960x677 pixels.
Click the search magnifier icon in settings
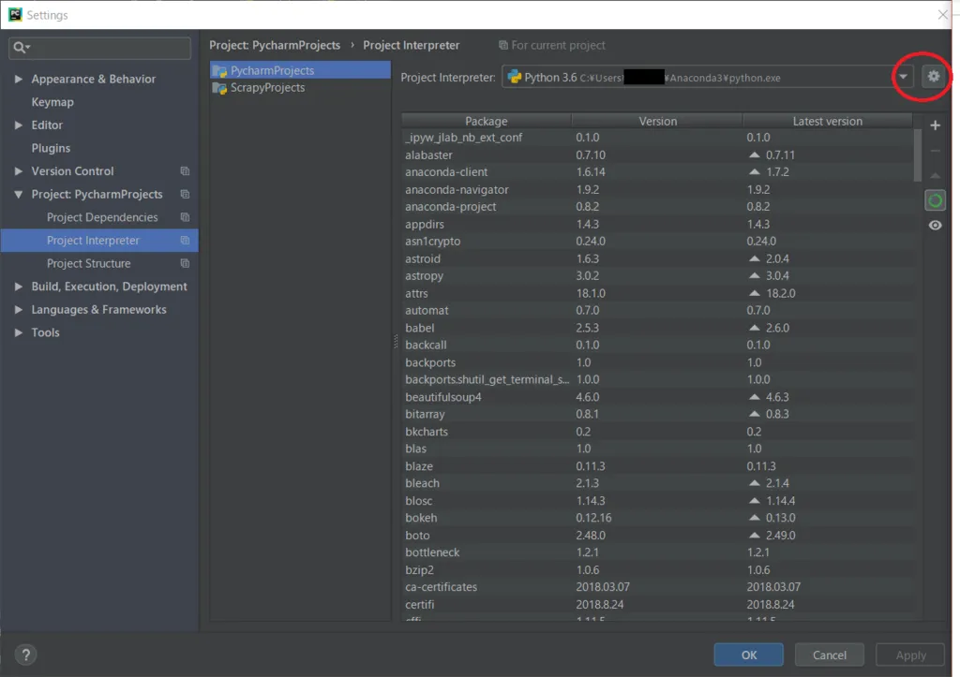point(21,48)
